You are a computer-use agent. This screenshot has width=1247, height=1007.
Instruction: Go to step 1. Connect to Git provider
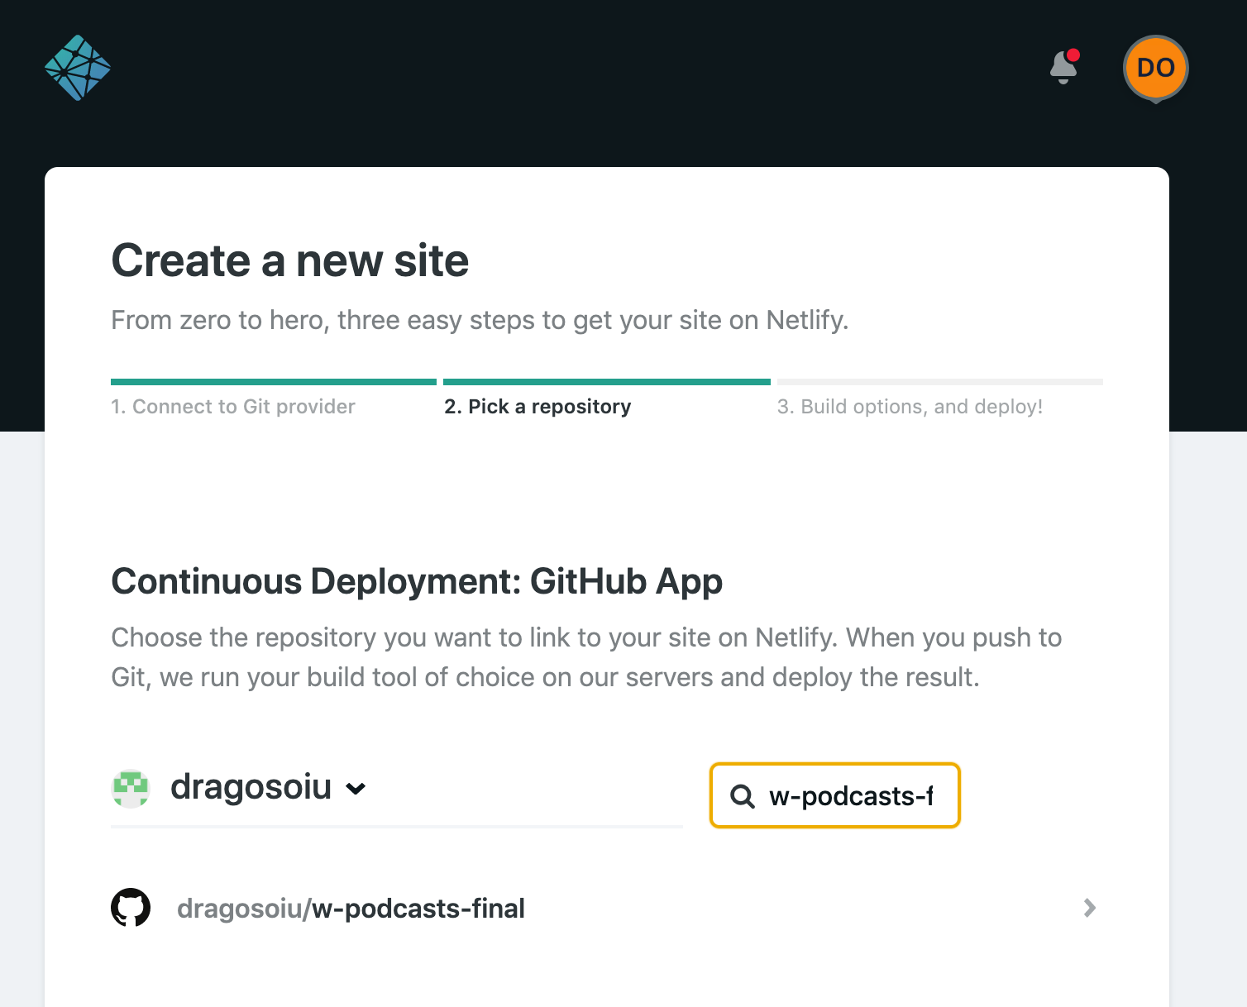coord(233,407)
